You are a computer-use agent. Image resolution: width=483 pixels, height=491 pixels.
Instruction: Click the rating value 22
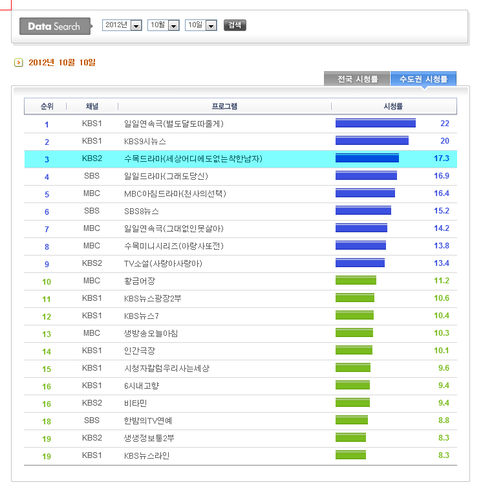444,124
